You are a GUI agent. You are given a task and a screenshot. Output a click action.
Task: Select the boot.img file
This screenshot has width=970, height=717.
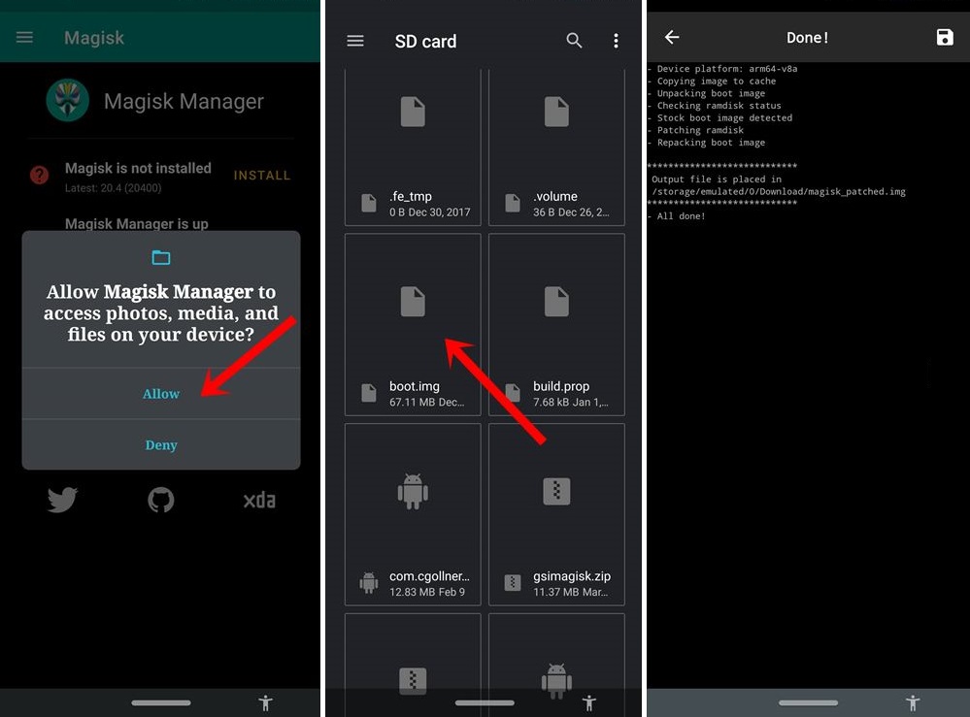[x=413, y=324]
